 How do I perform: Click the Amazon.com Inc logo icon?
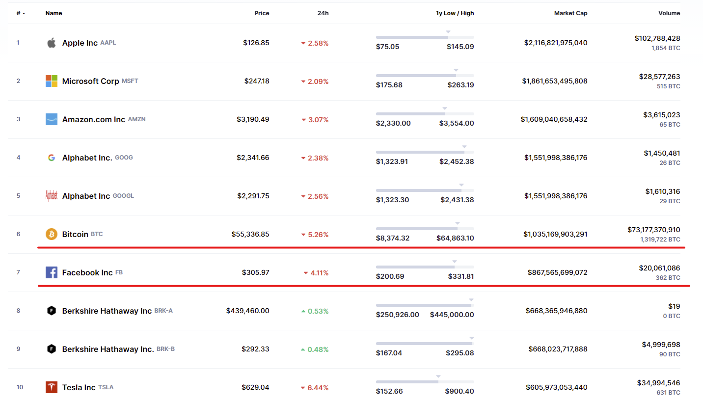(52, 119)
